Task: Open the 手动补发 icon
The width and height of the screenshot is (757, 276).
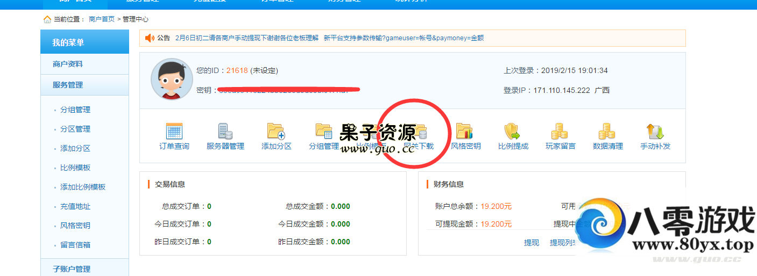Action: (x=655, y=132)
